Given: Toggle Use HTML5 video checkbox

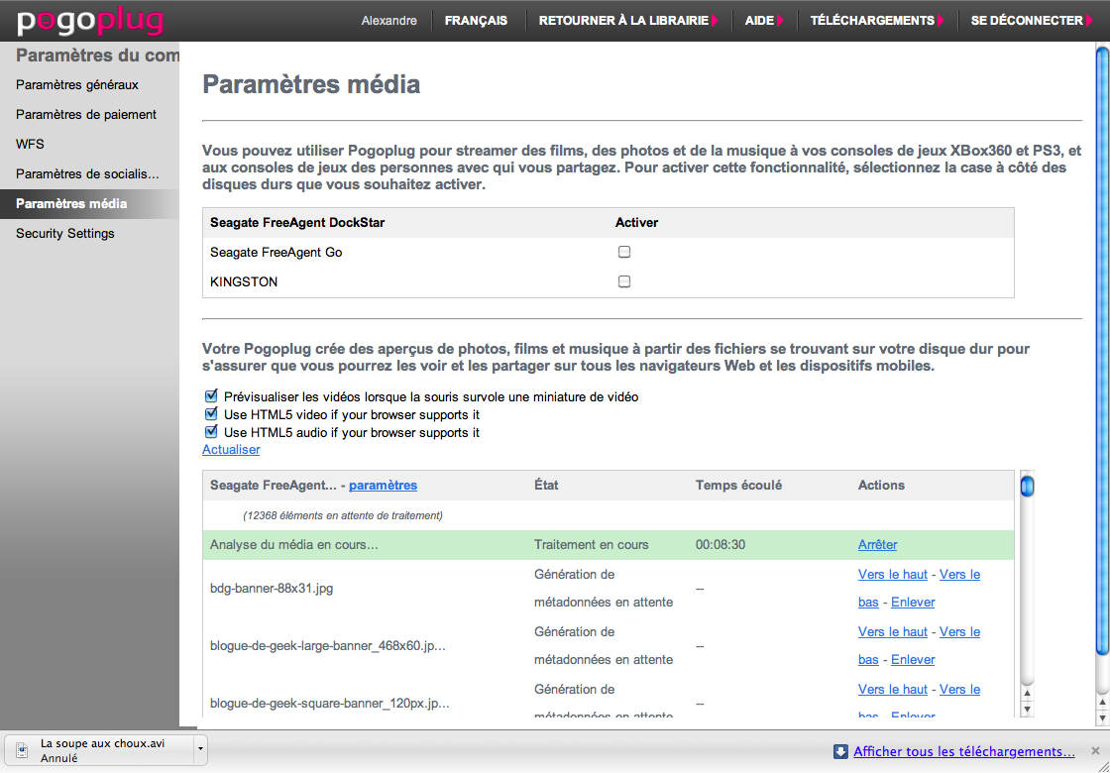Looking at the screenshot, I should point(210,414).
